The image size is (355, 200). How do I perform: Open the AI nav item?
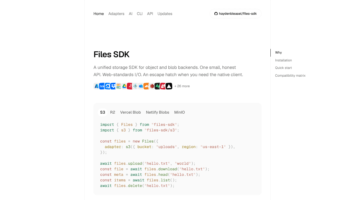[x=131, y=14]
